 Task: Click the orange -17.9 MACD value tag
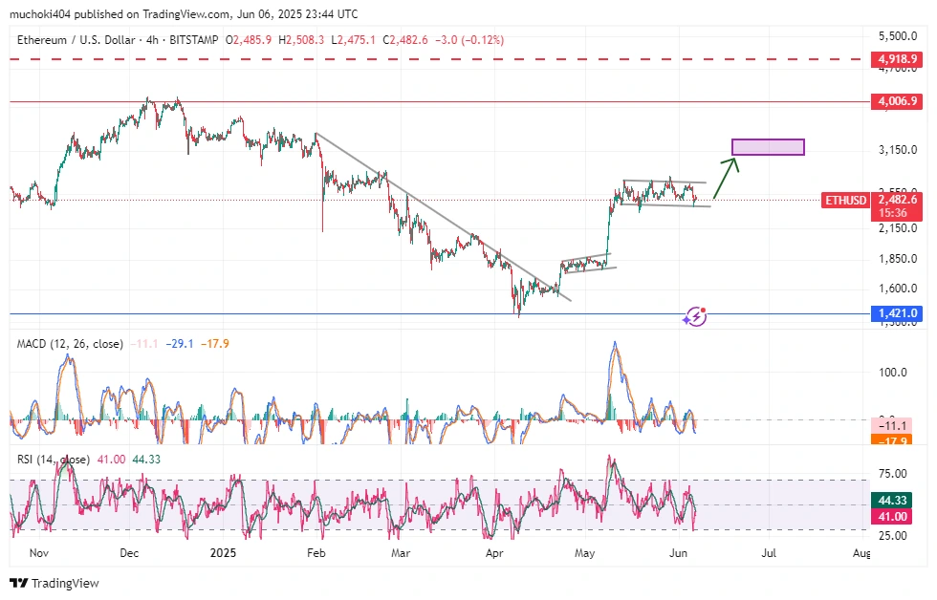pyautogui.click(x=898, y=439)
